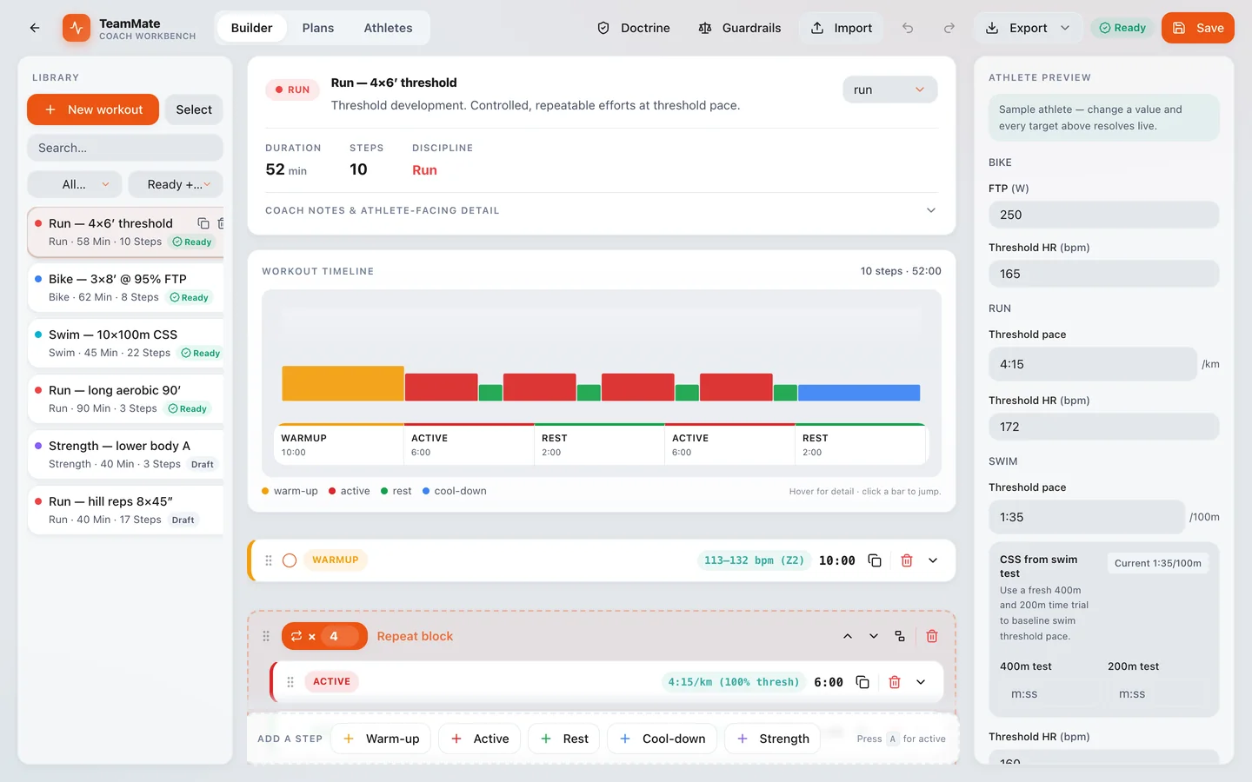Redo the last undone change
The width and height of the screenshot is (1252, 782).
click(x=949, y=28)
